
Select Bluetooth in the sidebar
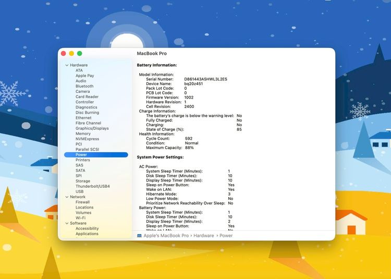point(84,87)
